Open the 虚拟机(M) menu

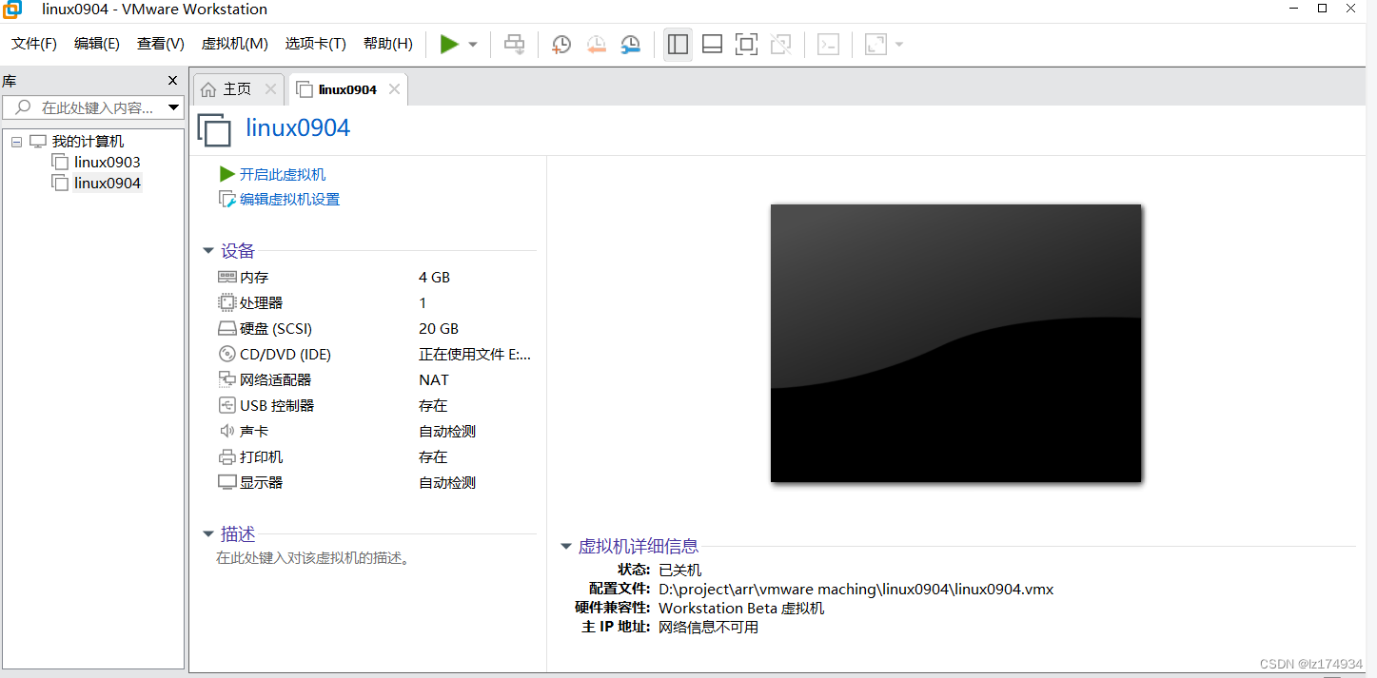[235, 44]
